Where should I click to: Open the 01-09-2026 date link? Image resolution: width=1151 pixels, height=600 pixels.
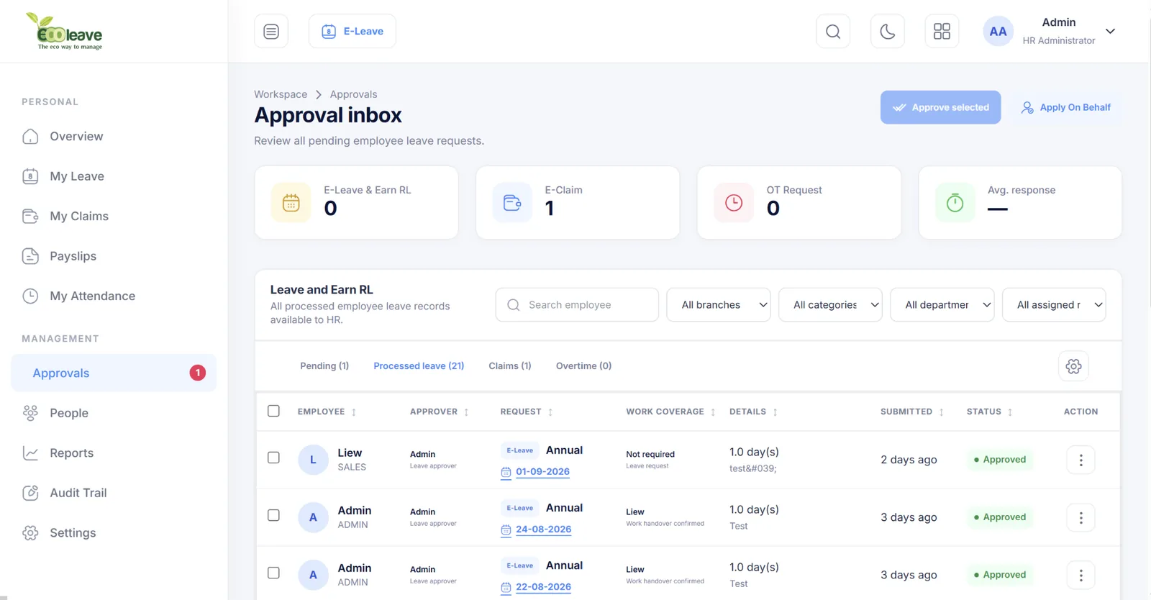542,472
